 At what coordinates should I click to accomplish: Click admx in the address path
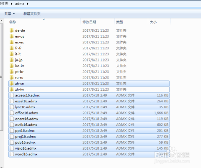pyautogui.click(x=20, y=4)
